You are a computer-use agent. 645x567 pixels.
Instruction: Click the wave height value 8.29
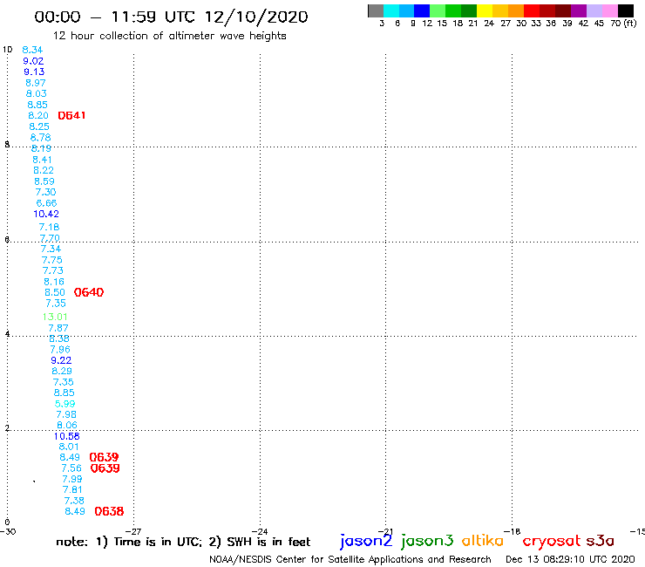click(x=62, y=371)
